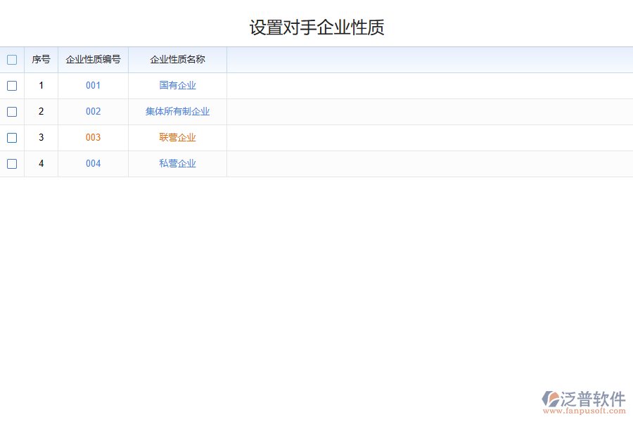Open the 001 enterprise code link
The width and height of the screenshot is (633, 422).
93,86
